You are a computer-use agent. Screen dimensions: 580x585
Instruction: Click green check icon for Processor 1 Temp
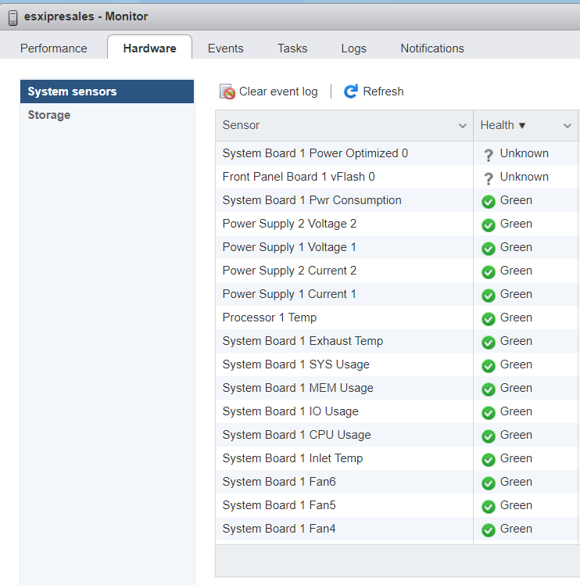489,318
